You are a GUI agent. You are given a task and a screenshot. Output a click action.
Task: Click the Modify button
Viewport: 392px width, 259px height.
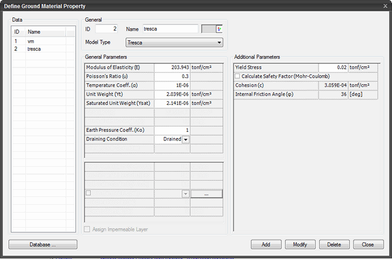[300, 245]
